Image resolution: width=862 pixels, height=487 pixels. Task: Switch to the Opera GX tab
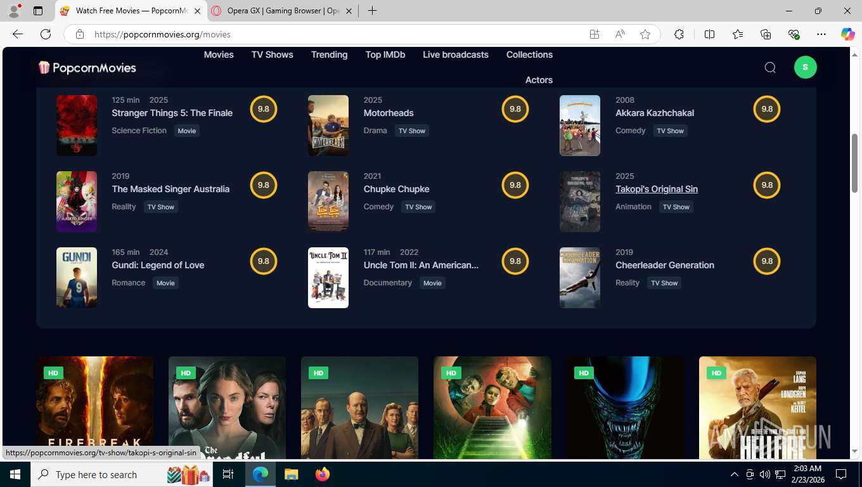[283, 11]
